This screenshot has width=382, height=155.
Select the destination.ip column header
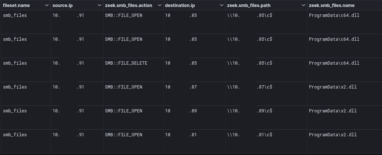[180, 6]
